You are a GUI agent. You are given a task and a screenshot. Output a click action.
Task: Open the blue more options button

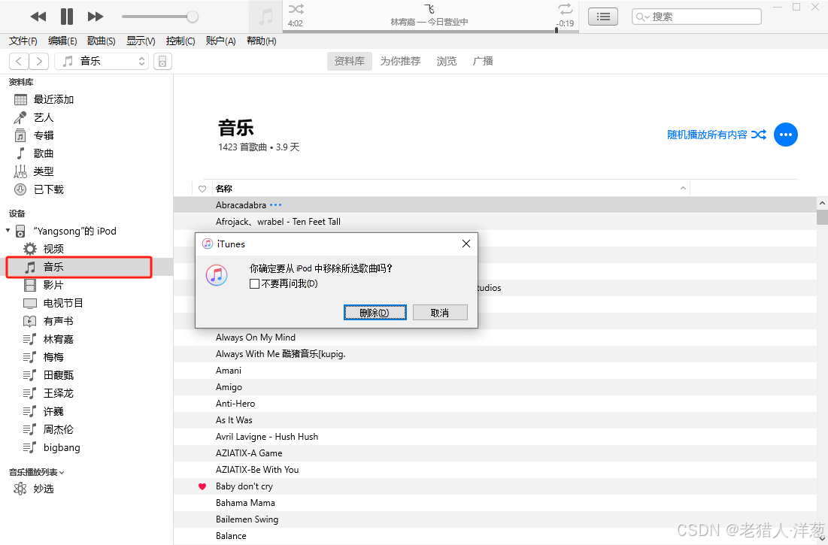786,135
